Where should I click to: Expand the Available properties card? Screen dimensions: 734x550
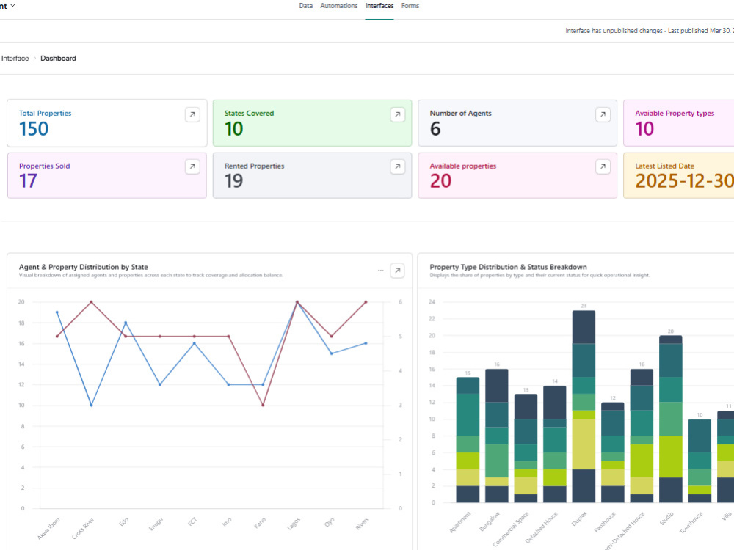click(603, 166)
